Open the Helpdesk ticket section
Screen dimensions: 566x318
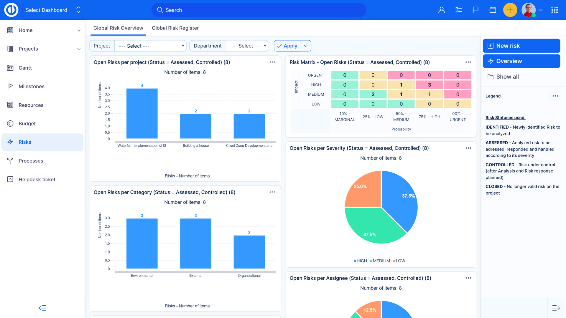click(x=37, y=179)
